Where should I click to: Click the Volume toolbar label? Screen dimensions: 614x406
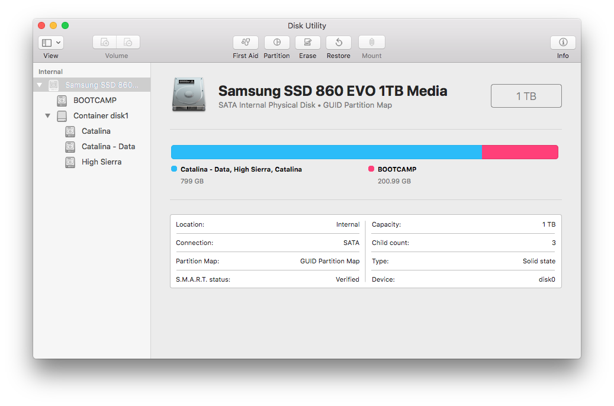tap(116, 56)
